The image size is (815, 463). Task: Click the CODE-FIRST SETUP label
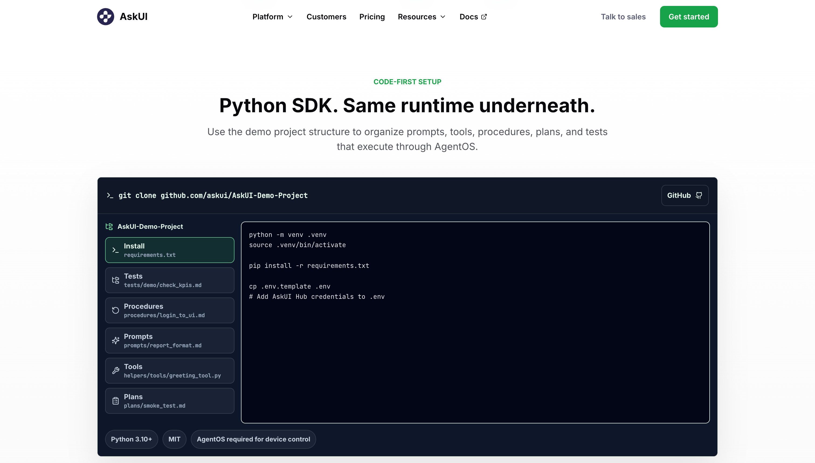[408, 82]
